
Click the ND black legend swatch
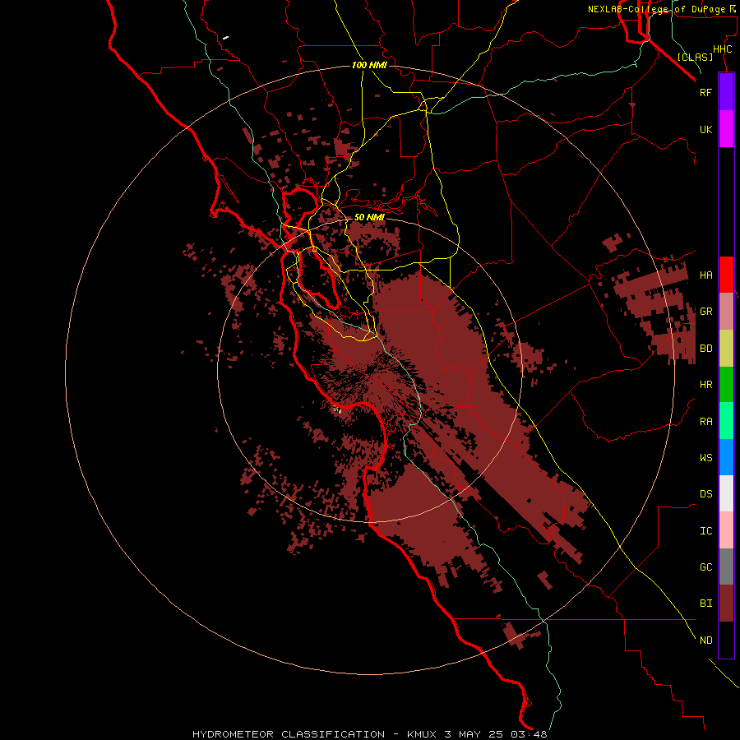[x=726, y=640]
